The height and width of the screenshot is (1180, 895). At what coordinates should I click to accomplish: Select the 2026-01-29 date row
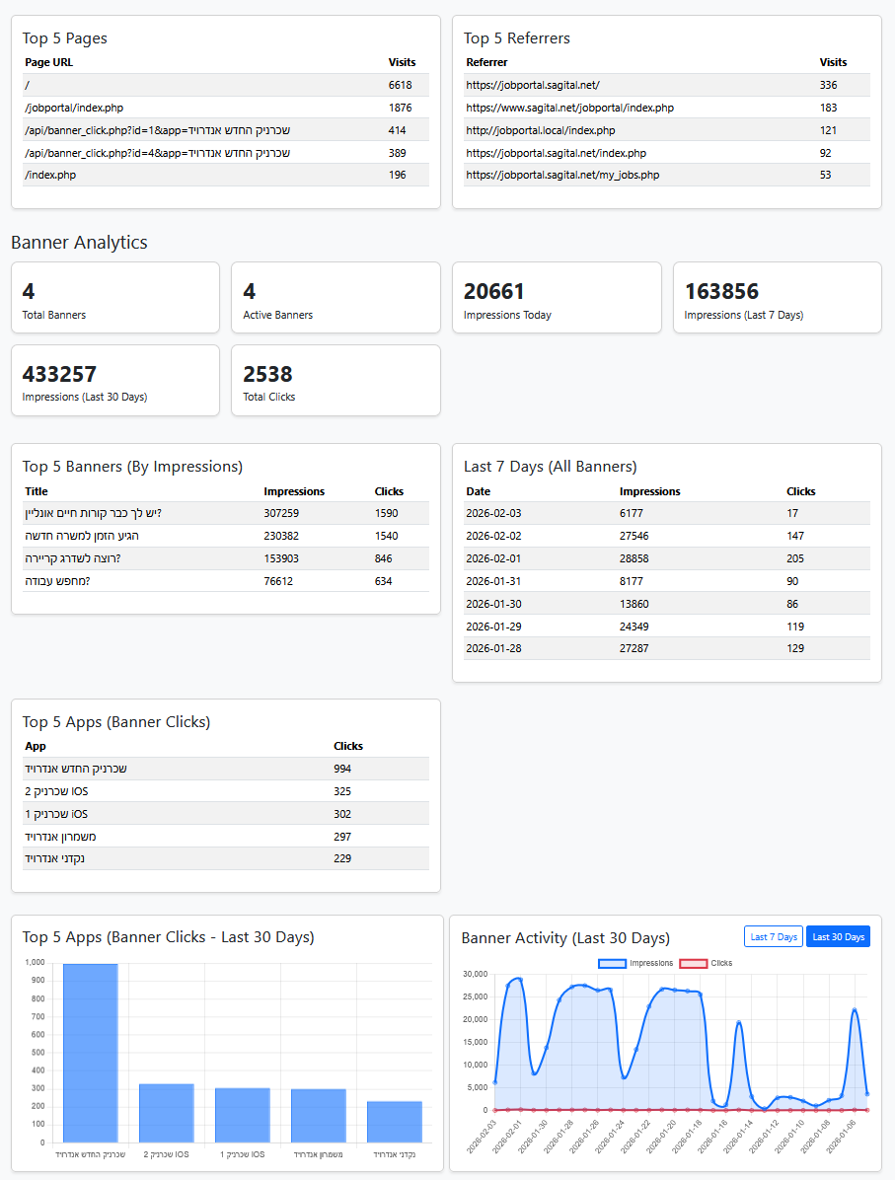tap(667, 627)
